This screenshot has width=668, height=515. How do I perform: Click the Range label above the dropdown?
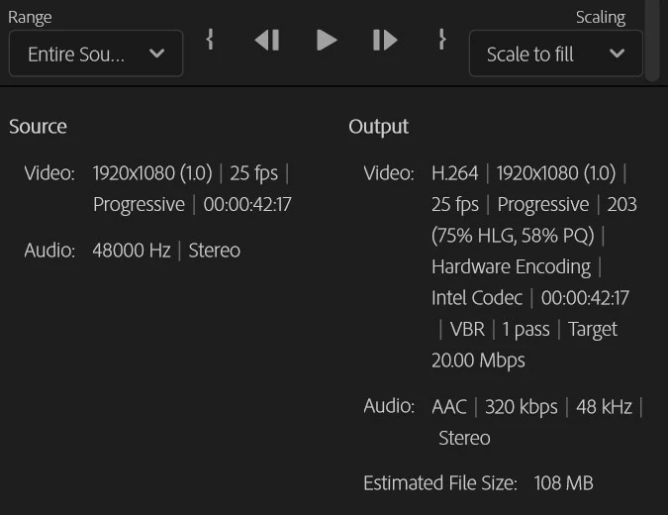tap(30, 18)
